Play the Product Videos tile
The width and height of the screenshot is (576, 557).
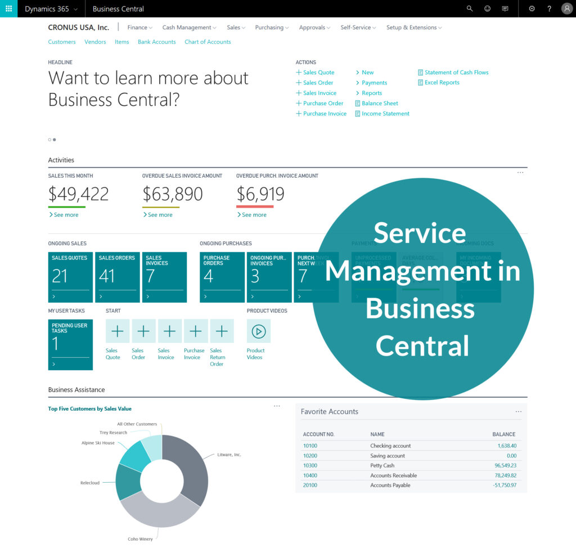(259, 331)
